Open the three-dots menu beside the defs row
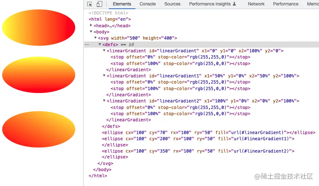 tap(87, 45)
